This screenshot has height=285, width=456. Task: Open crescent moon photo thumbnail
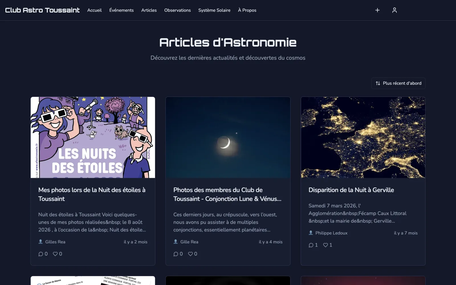[x=228, y=137]
